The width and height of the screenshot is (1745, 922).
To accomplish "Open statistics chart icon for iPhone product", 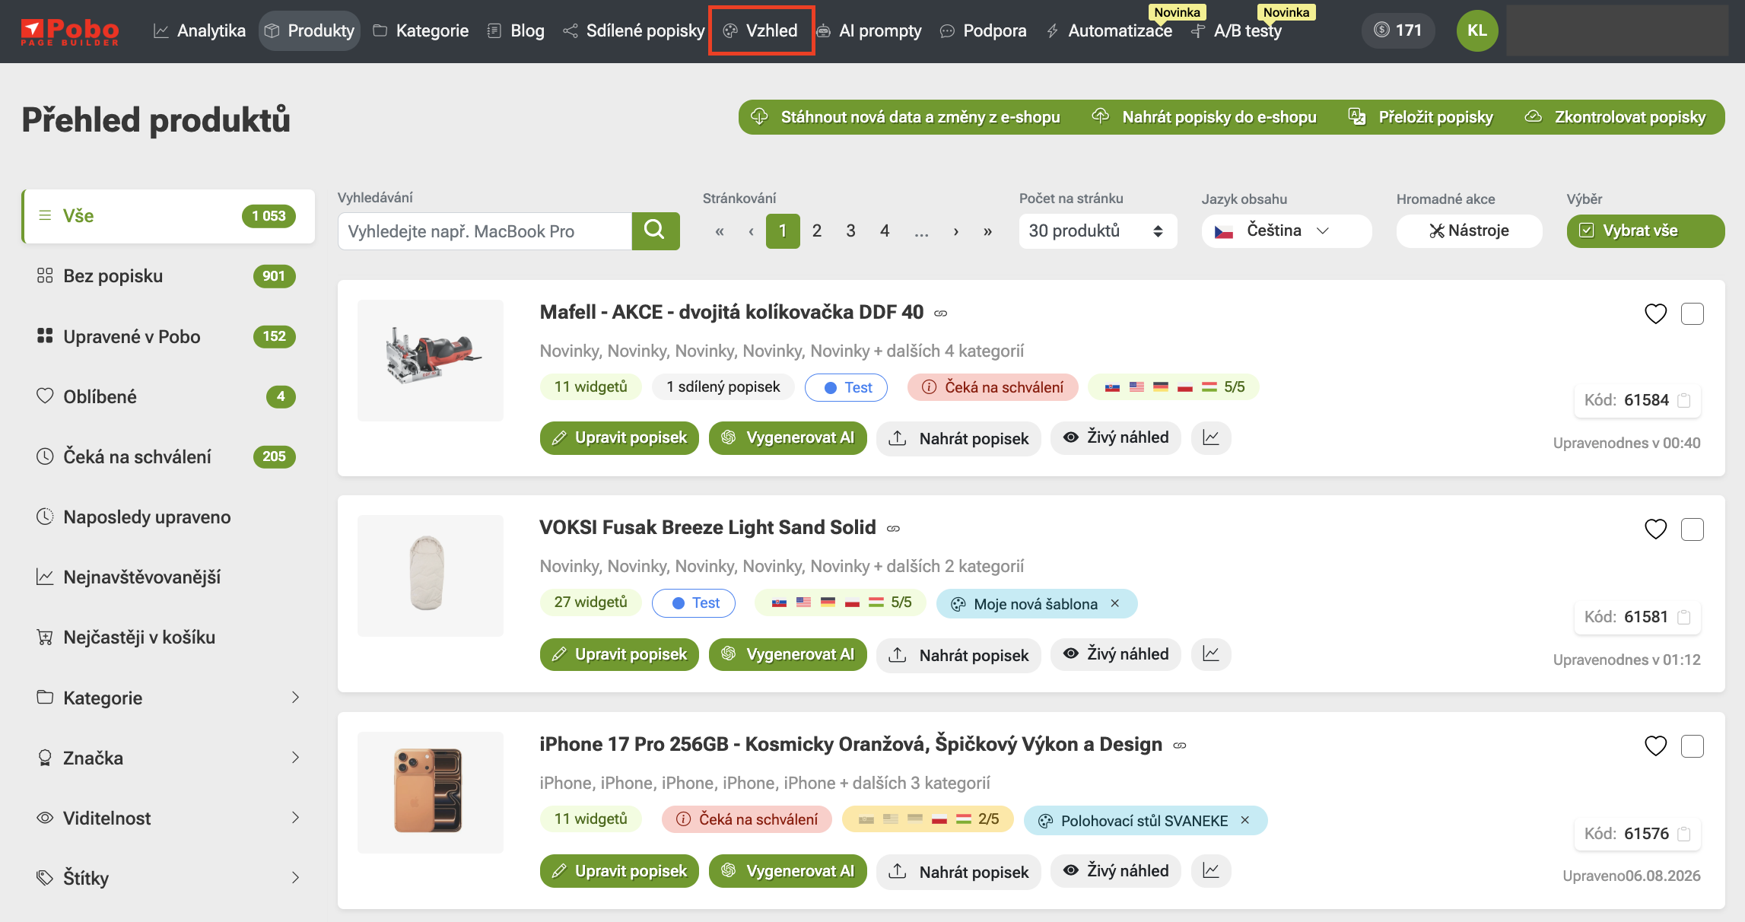I will [x=1211, y=871].
